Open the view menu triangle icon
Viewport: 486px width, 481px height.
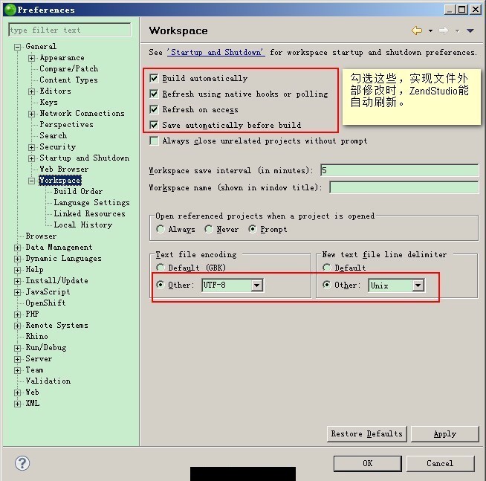[x=470, y=30]
